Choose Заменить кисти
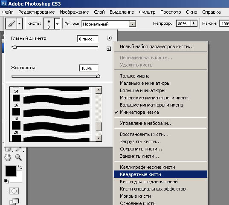Image resolution: width=229 pixels, height=205 pixels. [160, 156]
